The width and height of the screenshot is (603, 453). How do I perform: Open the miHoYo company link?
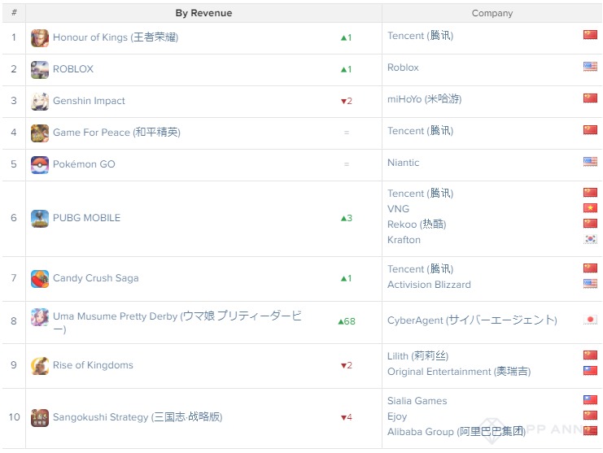[424, 99]
